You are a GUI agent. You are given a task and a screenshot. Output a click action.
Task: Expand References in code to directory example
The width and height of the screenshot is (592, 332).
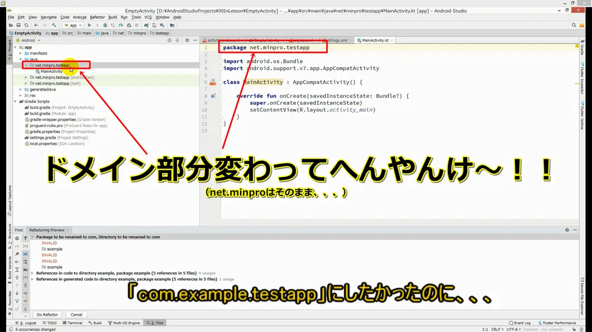32,274
